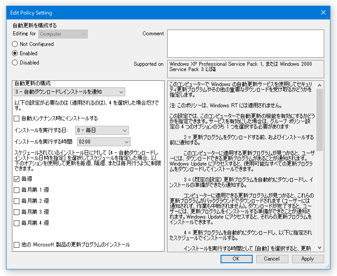
Task: Click the help text scrollbar down arrow
Action: (320, 248)
